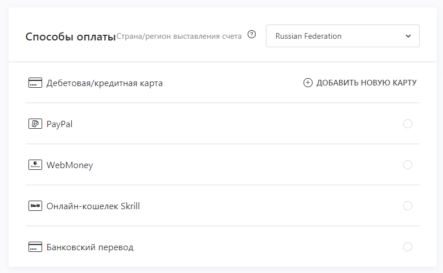The width and height of the screenshot is (443, 273).
Task: Click the Онлайн-кошелек Skrill label
Action: (93, 206)
